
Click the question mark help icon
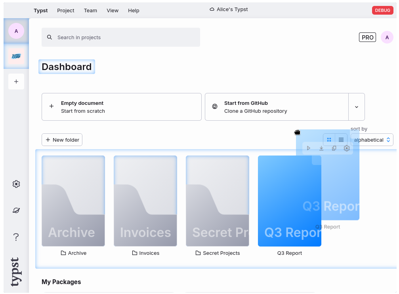click(x=16, y=237)
